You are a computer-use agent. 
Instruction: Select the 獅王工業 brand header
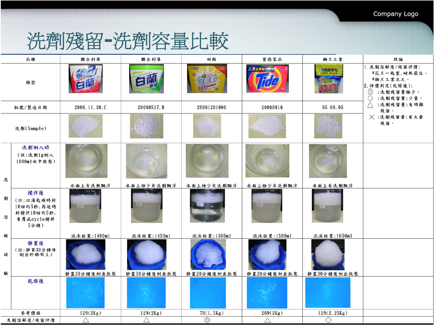(x=333, y=59)
